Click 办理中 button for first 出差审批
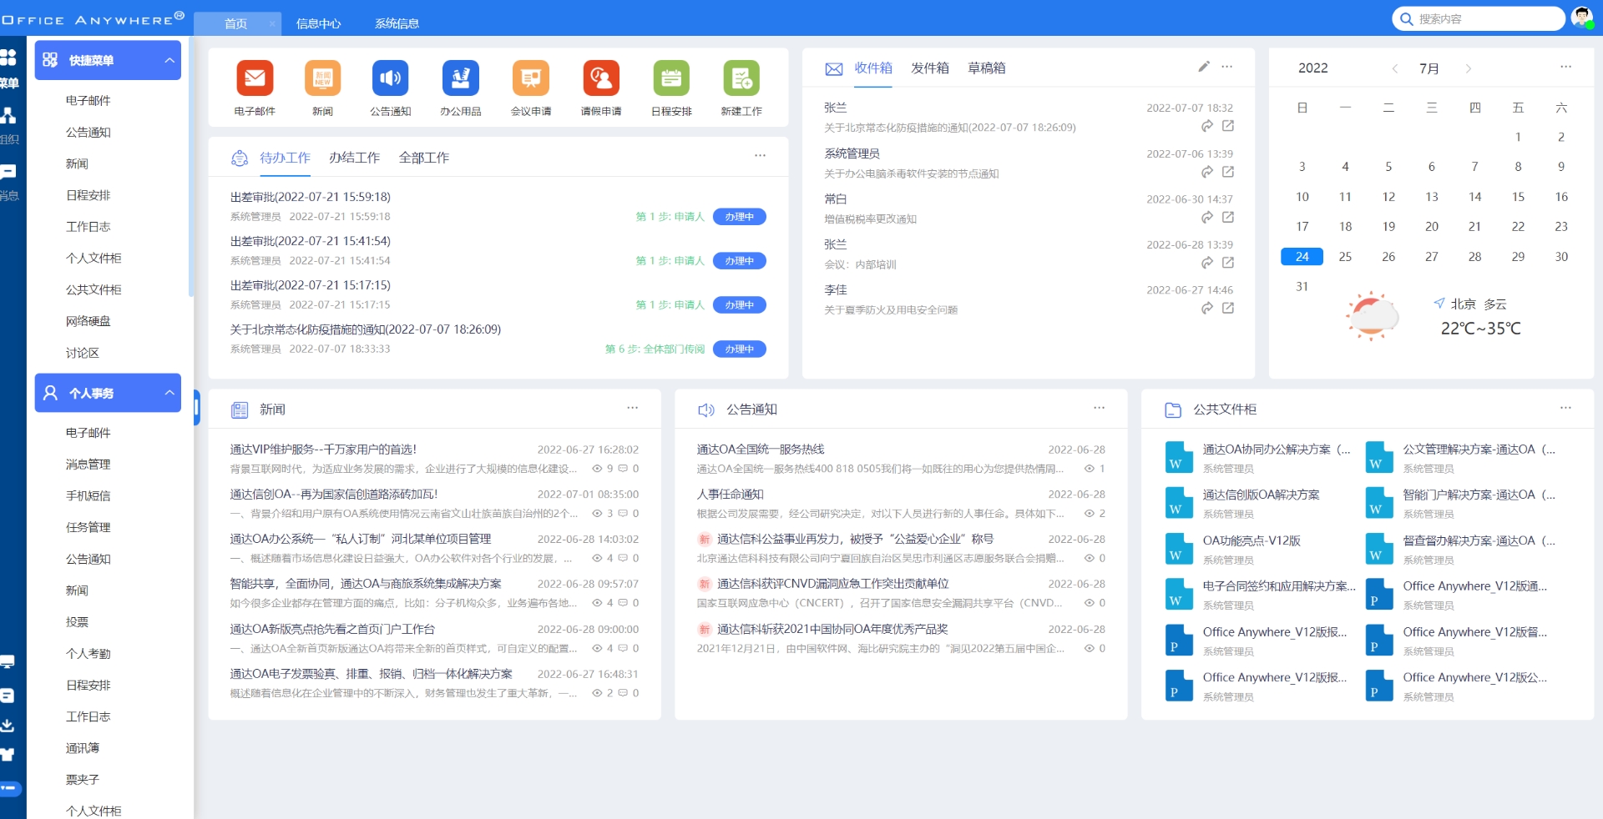This screenshot has width=1603, height=819. click(x=739, y=217)
